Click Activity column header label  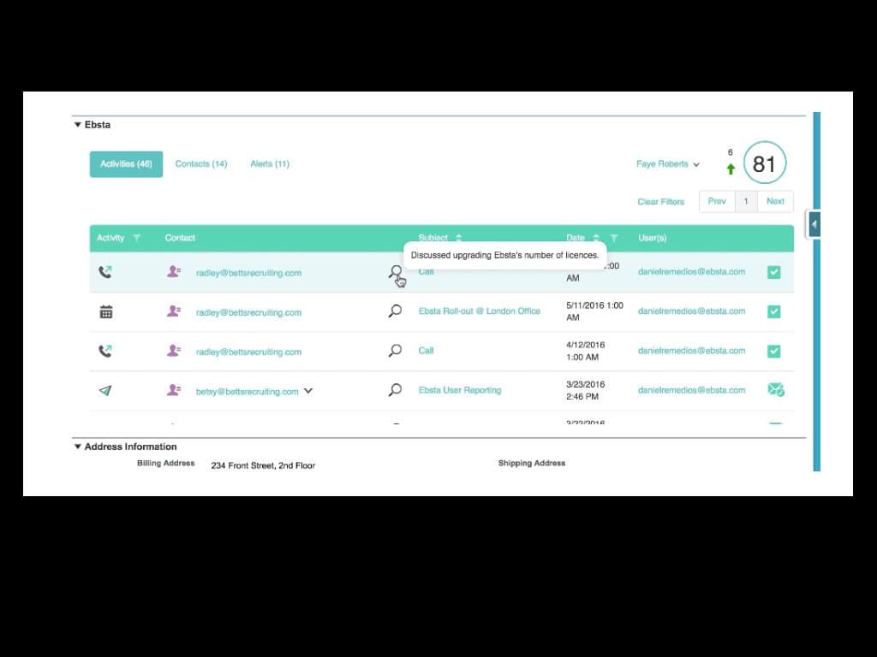tap(110, 238)
